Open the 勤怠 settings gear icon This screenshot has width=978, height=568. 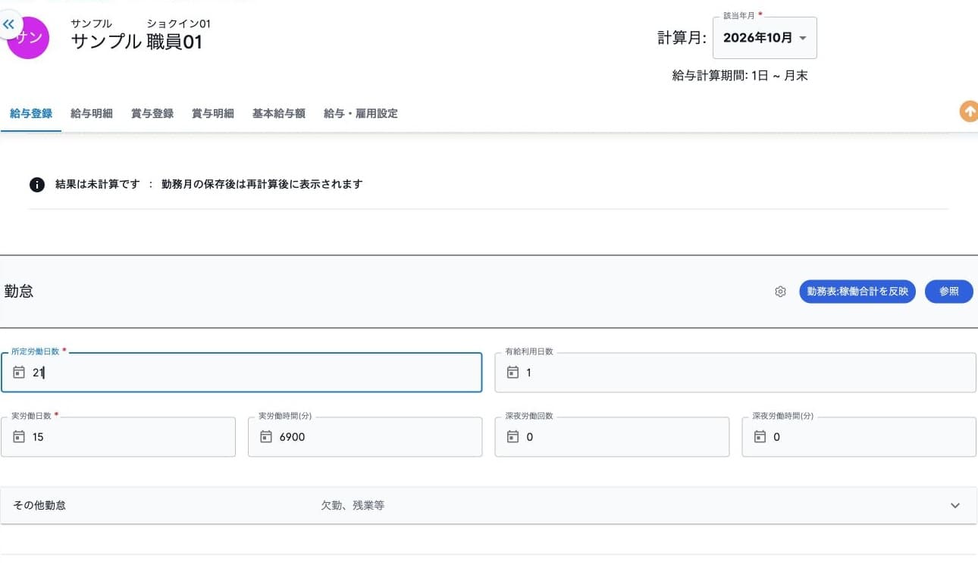[780, 292]
